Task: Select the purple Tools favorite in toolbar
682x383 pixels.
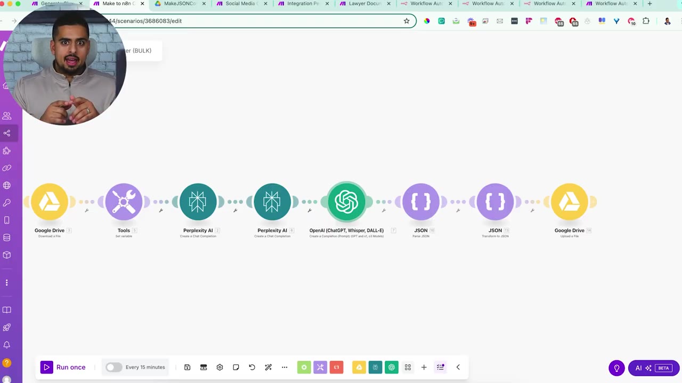Action: pos(320,367)
